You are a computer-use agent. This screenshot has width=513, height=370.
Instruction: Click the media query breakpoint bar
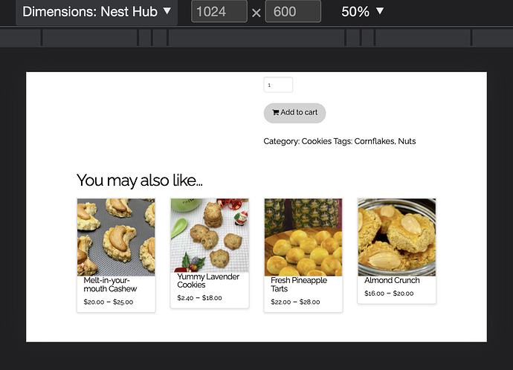(256, 37)
